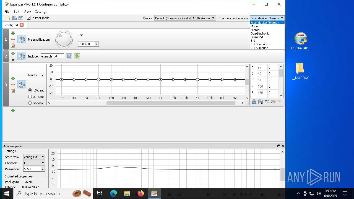
Task: Toggle power for Include filter
Action: [22, 56]
